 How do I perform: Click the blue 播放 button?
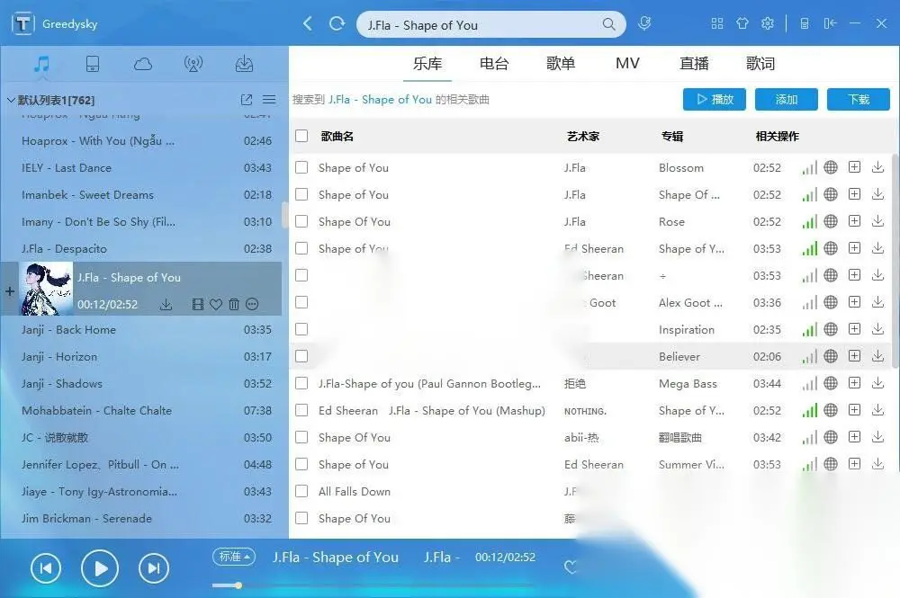click(x=715, y=99)
